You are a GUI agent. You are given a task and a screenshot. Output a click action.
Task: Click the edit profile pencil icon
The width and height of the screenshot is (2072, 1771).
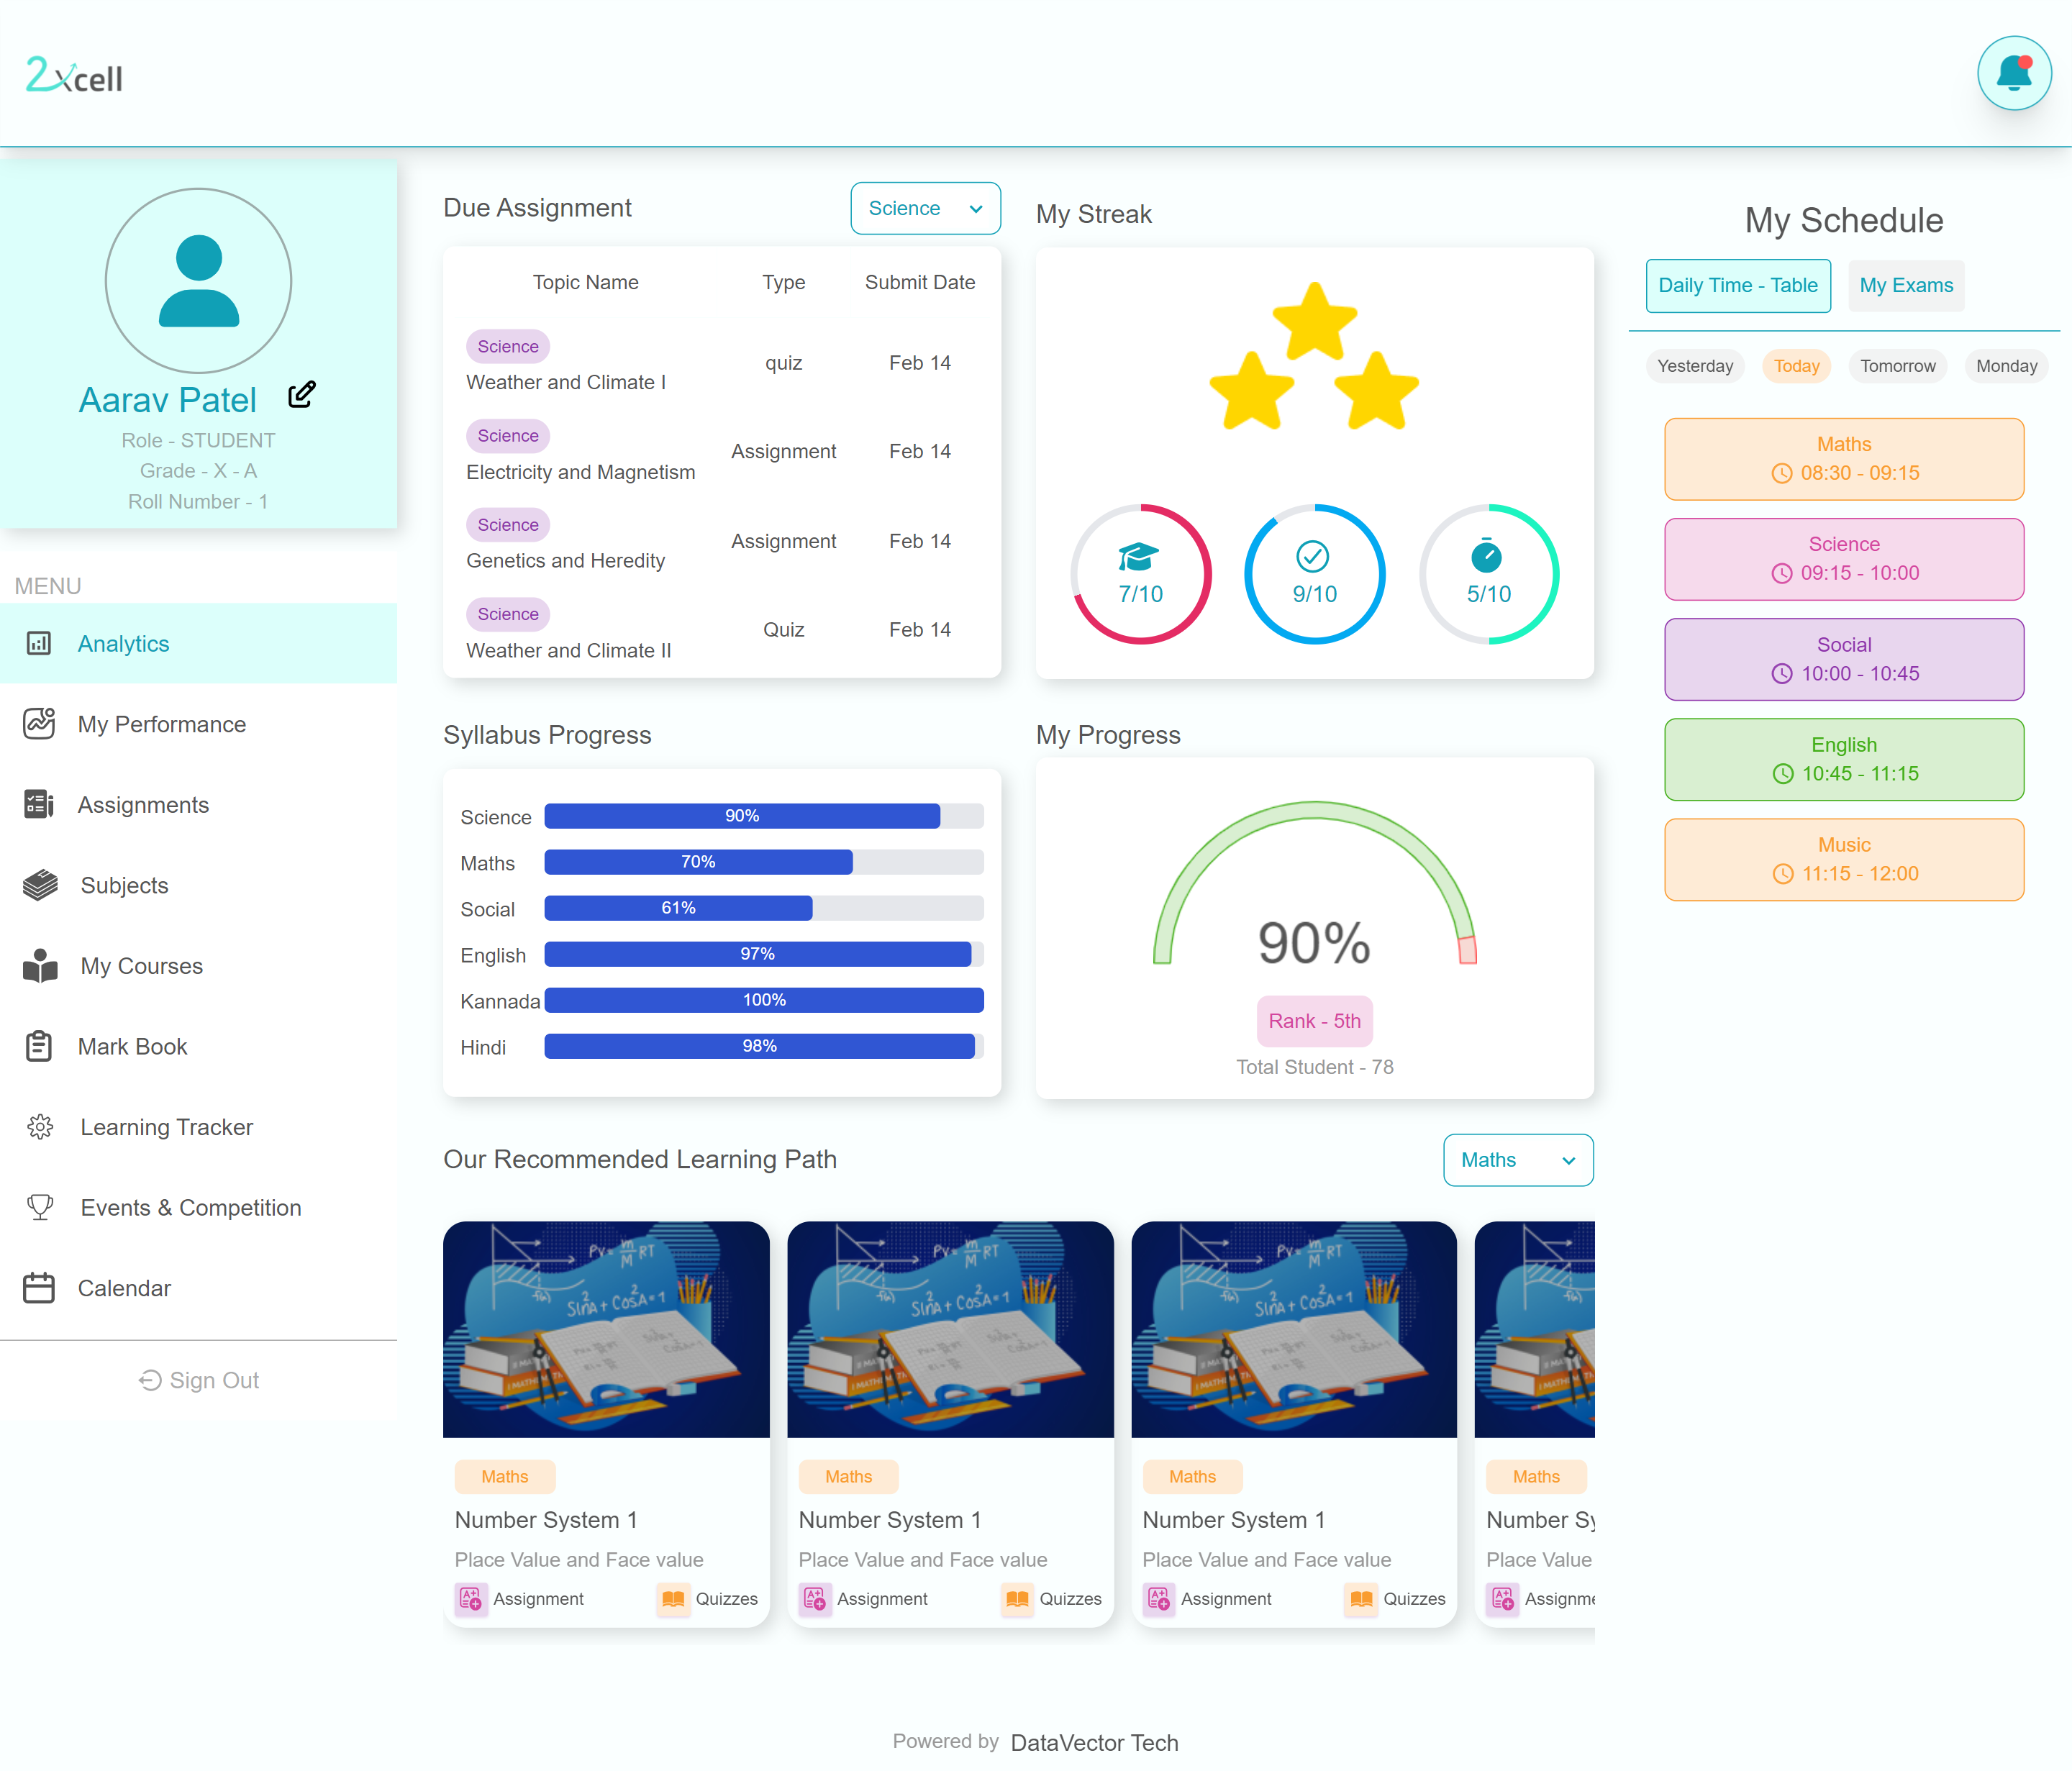click(301, 395)
